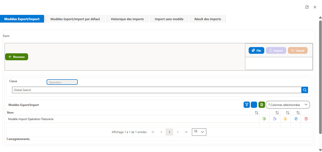Image resolution: width=322 pixels, height=152 pixels.
Task: Click the text "1 enregistrements."
Action: click(x=18, y=139)
